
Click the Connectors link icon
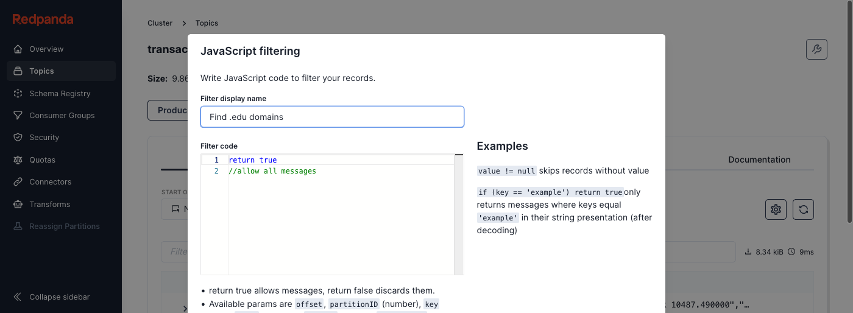pos(18,182)
